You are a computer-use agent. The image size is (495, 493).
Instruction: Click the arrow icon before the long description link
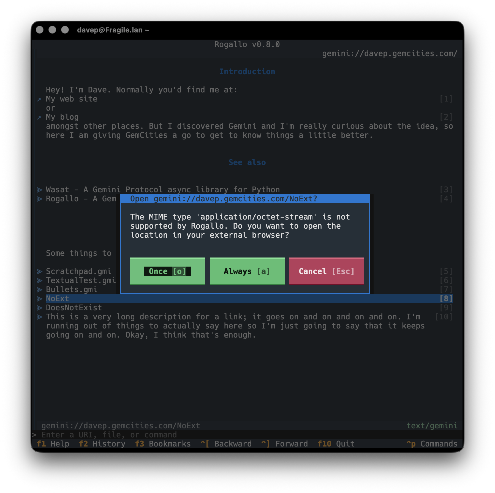(40, 317)
